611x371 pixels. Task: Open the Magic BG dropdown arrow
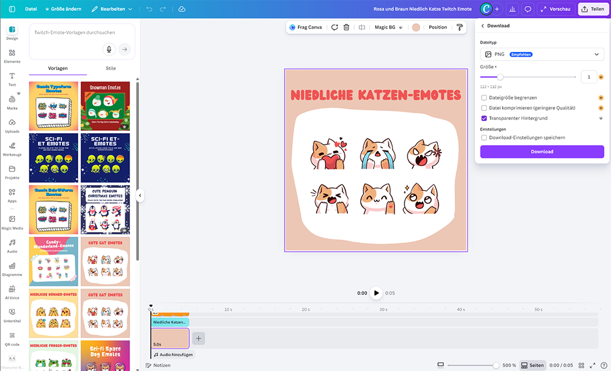[x=402, y=27]
